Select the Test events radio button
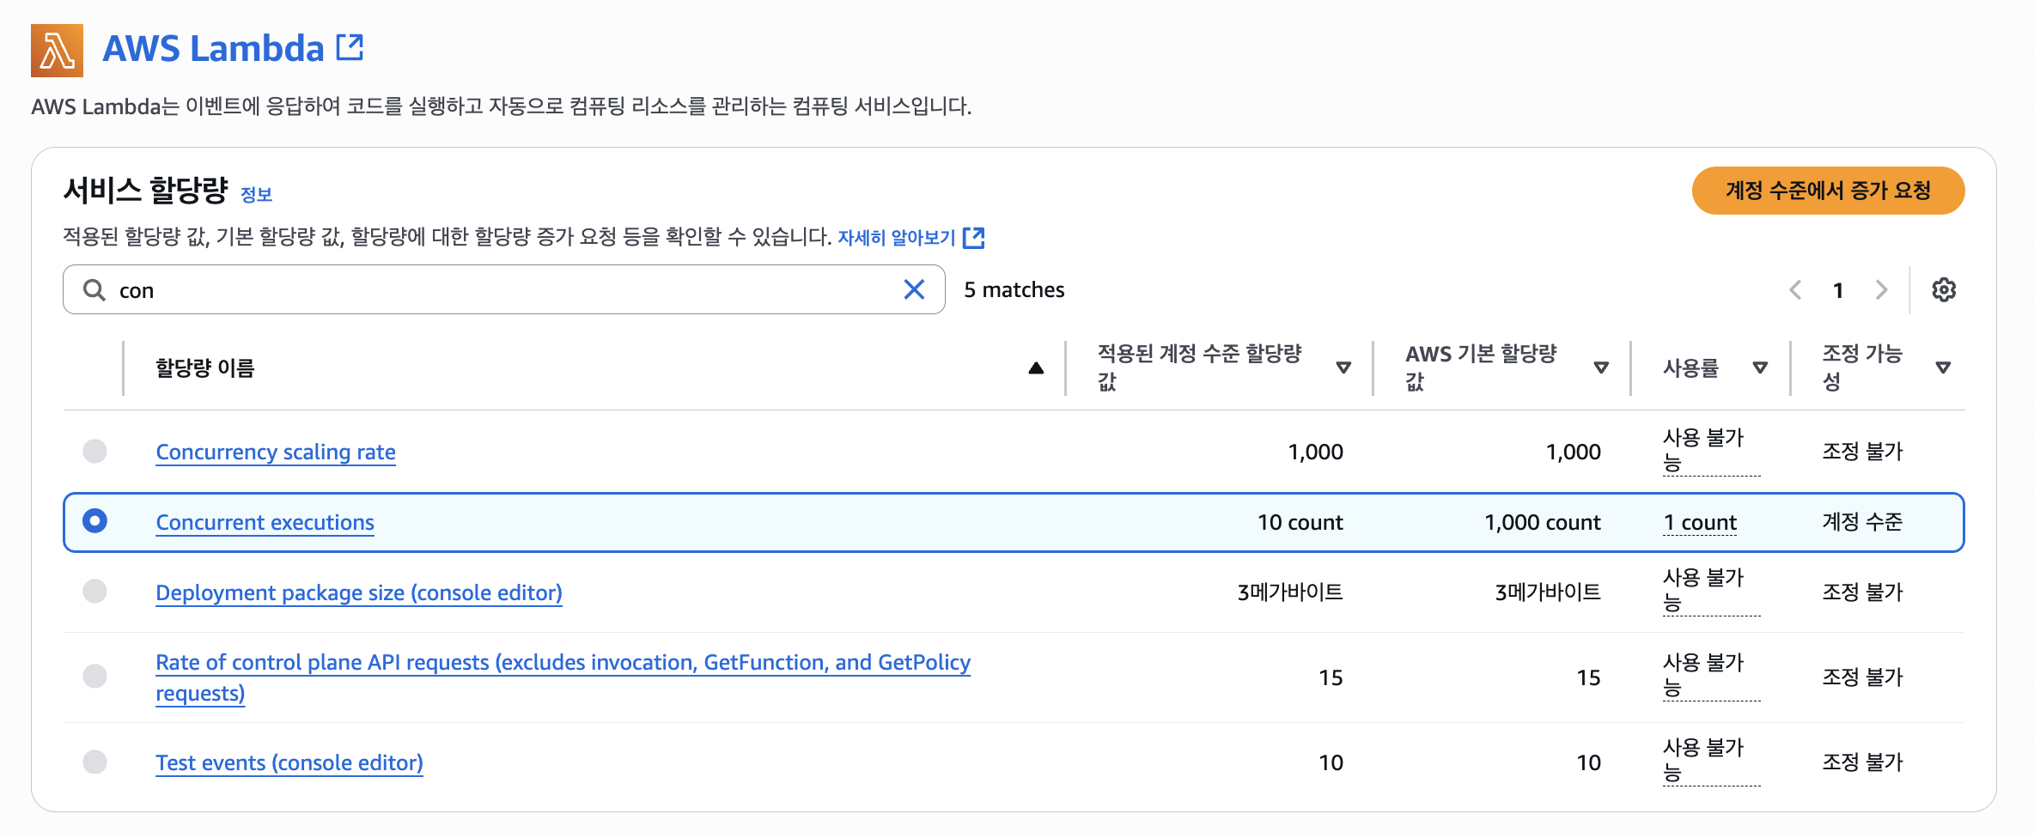The height and width of the screenshot is (838, 2034). point(94,762)
